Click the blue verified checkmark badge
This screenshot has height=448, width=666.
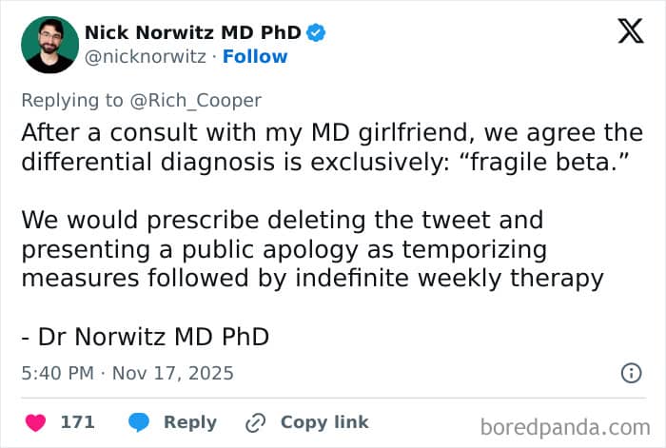[x=316, y=32]
